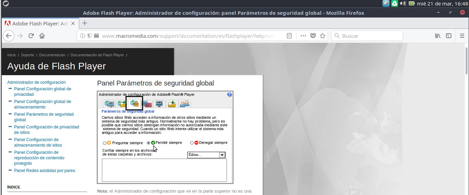The width and height of the screenshot is (469, 195).
Task: Open the Firefox hamburger menu
Action: [462, 36]
